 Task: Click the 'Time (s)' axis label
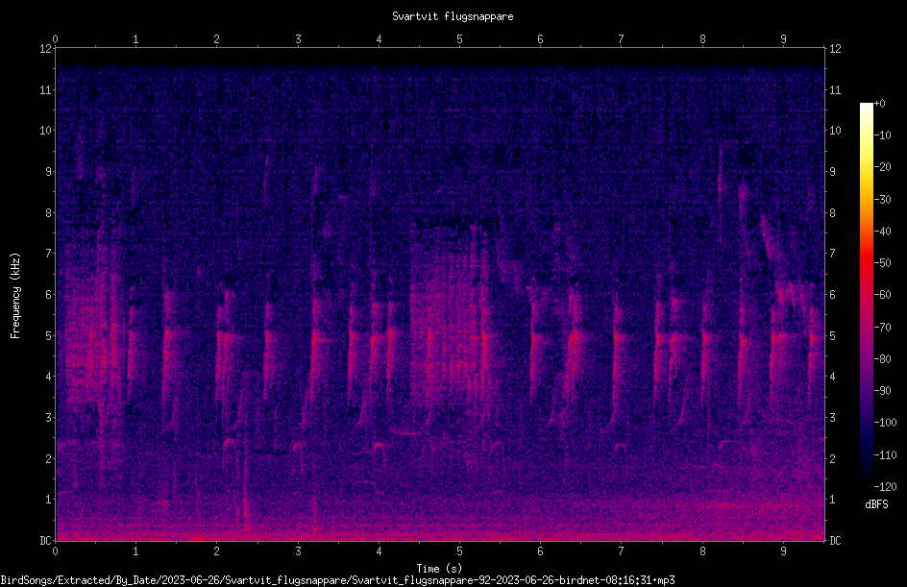(x=439, y=569)
